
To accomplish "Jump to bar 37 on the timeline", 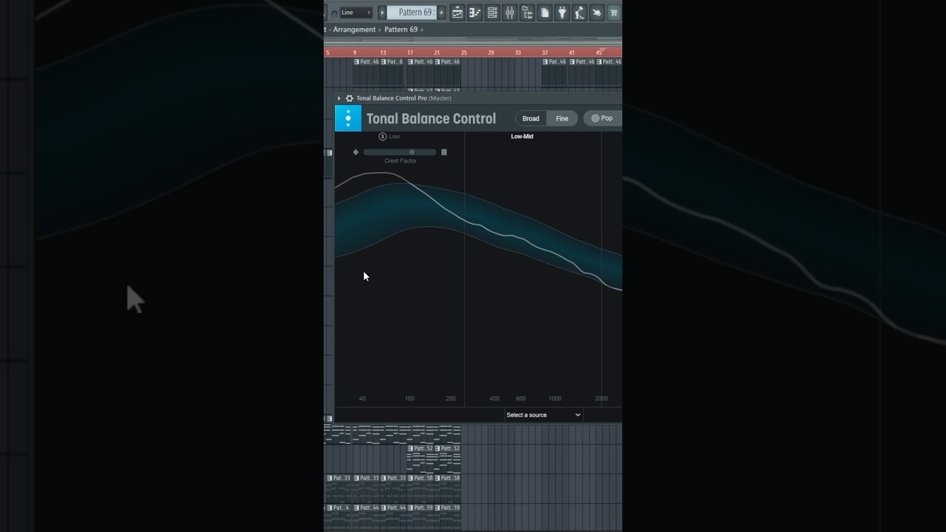I will coord(545,52).
